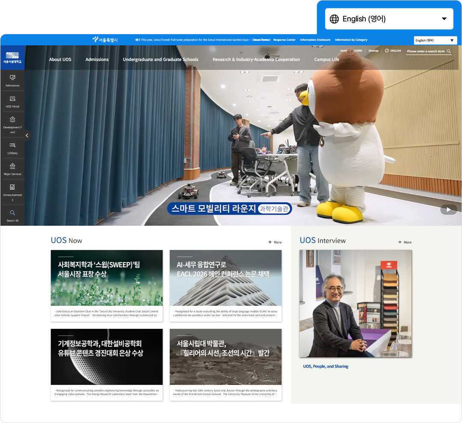Select Research & Industry-Academia Cooperation menu

(x=256, y=59)
